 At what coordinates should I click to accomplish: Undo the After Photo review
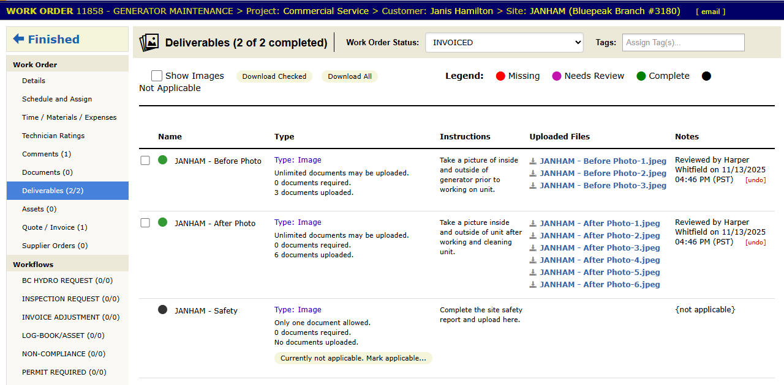coord(755,243)
